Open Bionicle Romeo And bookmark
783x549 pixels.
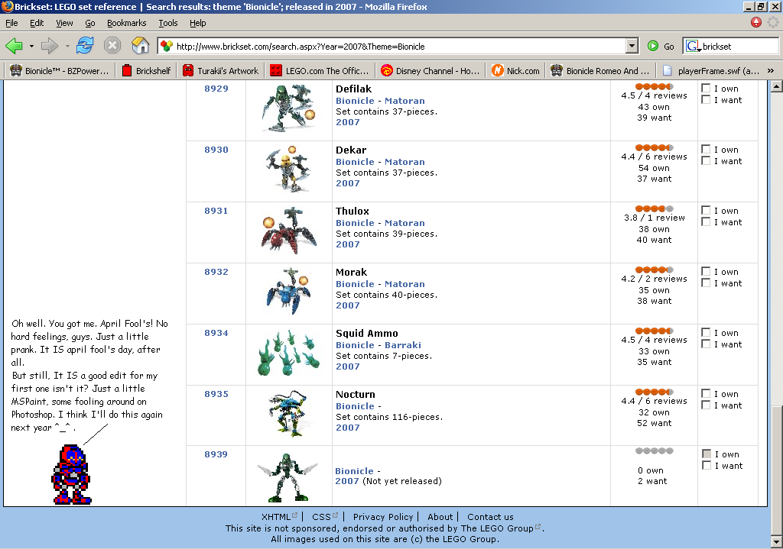click(600, 71)
